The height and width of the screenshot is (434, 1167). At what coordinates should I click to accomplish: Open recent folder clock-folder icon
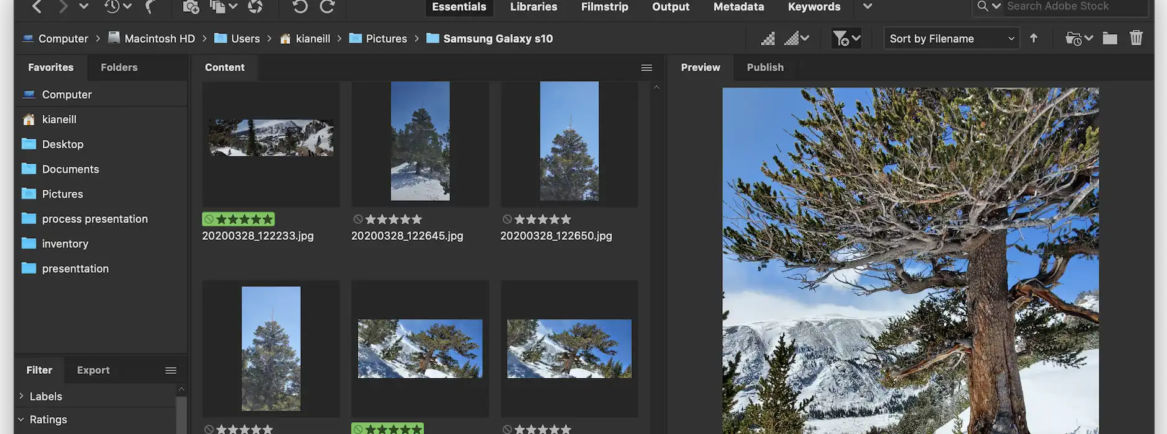tap(1079, 38)
